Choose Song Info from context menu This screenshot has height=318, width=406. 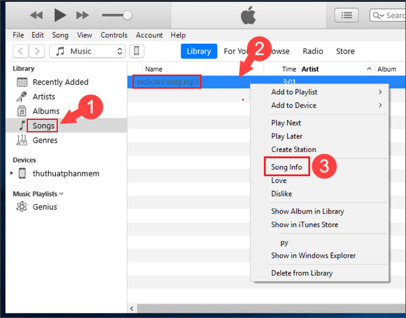287,167
